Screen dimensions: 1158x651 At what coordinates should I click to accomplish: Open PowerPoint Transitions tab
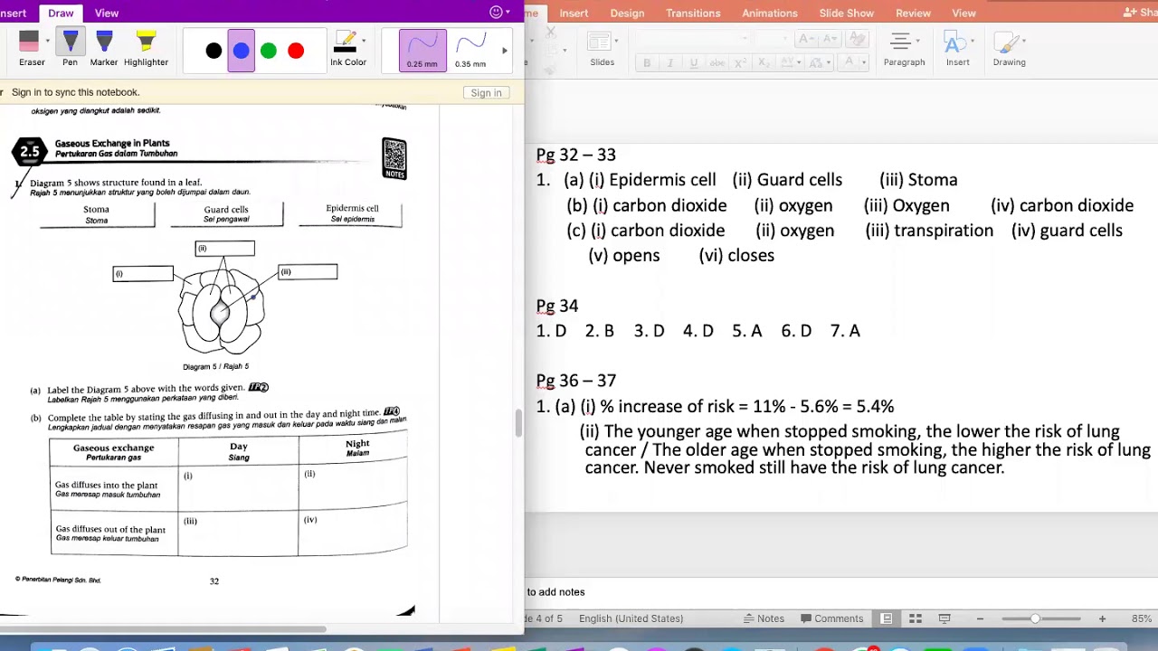693,13
